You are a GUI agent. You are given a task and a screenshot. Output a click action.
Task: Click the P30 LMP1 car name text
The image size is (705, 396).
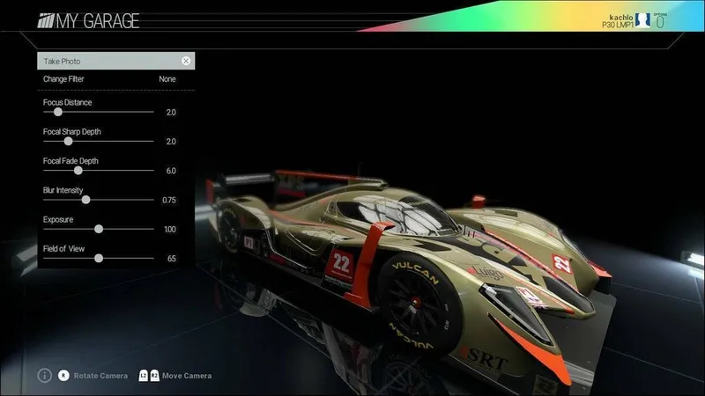pos(618,26)
